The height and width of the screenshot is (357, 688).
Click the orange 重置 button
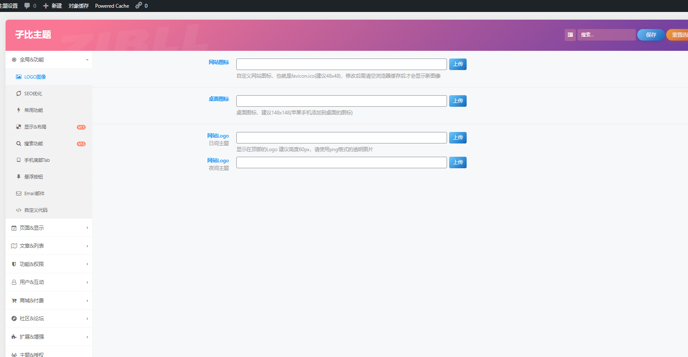(678, 35)
